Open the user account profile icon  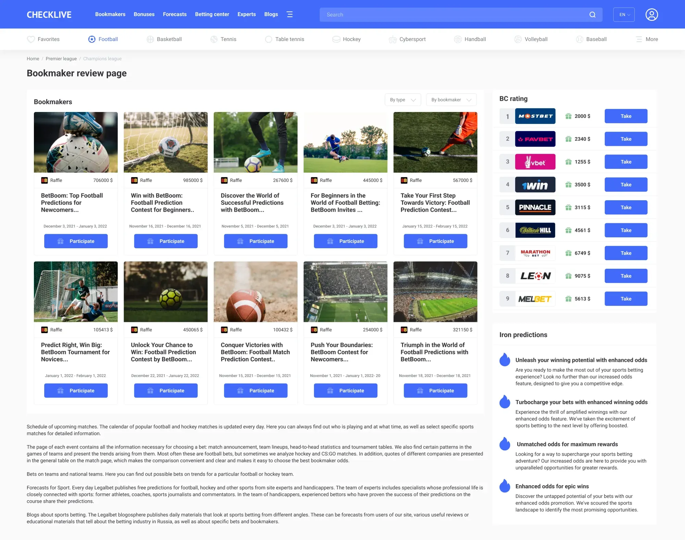[652, 14]
